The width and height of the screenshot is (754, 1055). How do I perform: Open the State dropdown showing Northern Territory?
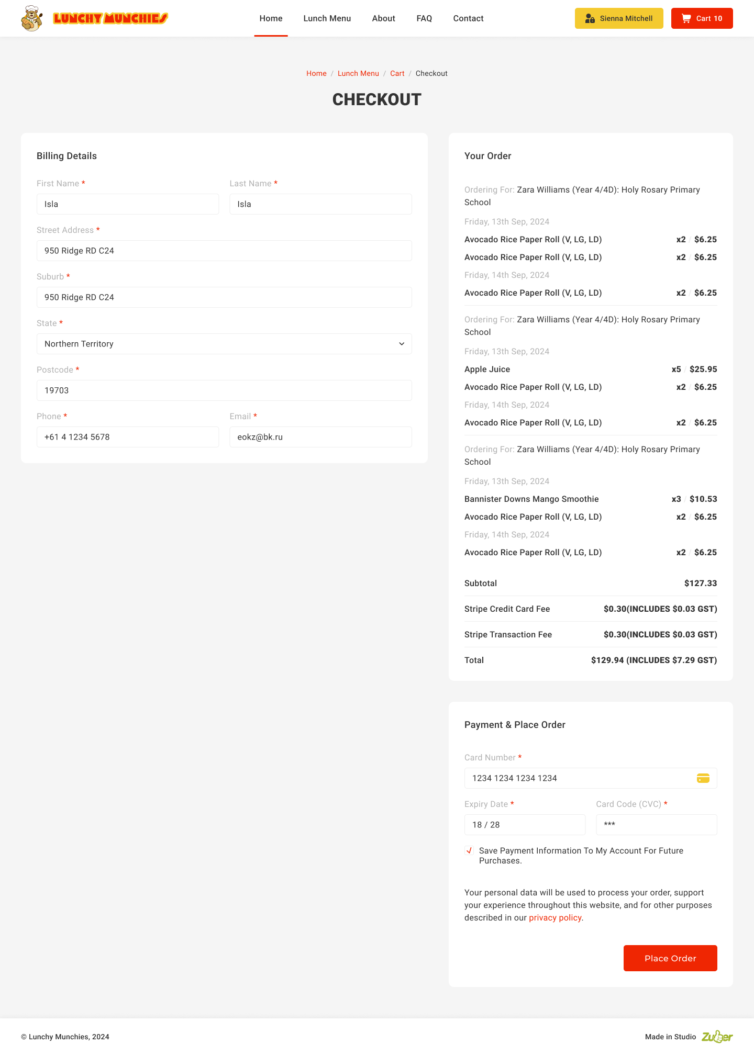coord(224,344)
